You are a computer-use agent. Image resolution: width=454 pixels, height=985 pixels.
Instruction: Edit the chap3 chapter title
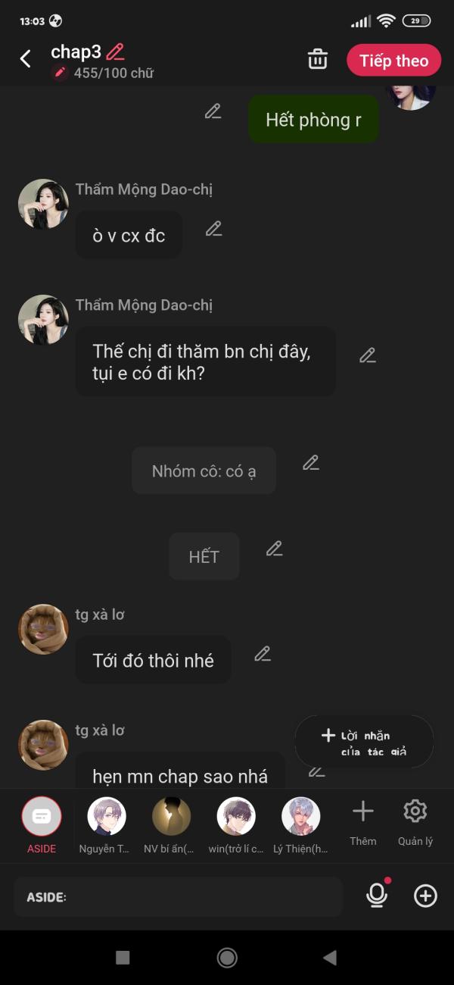pos(115,52)
